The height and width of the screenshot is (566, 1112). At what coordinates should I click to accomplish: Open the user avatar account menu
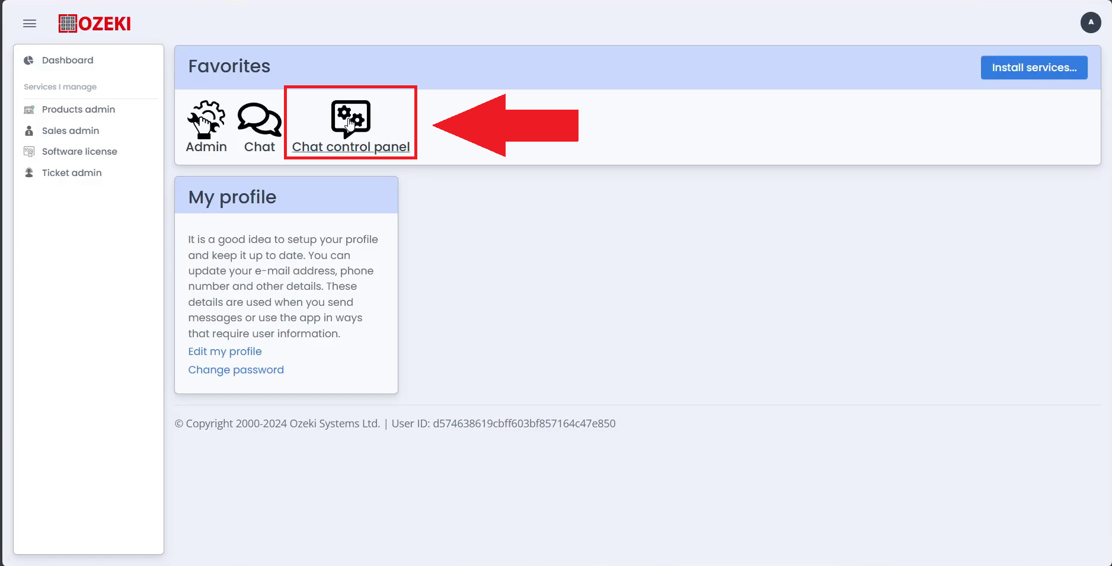point(1090,23)
